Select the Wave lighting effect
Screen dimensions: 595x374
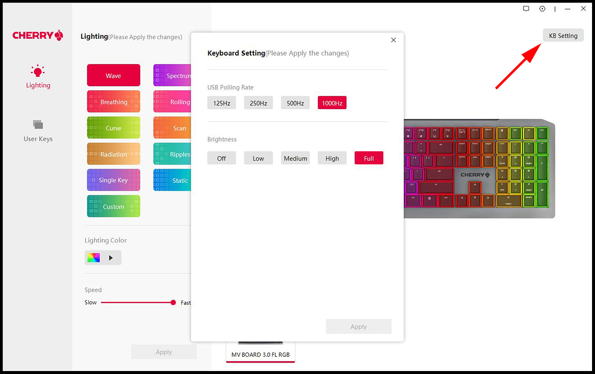114,75
